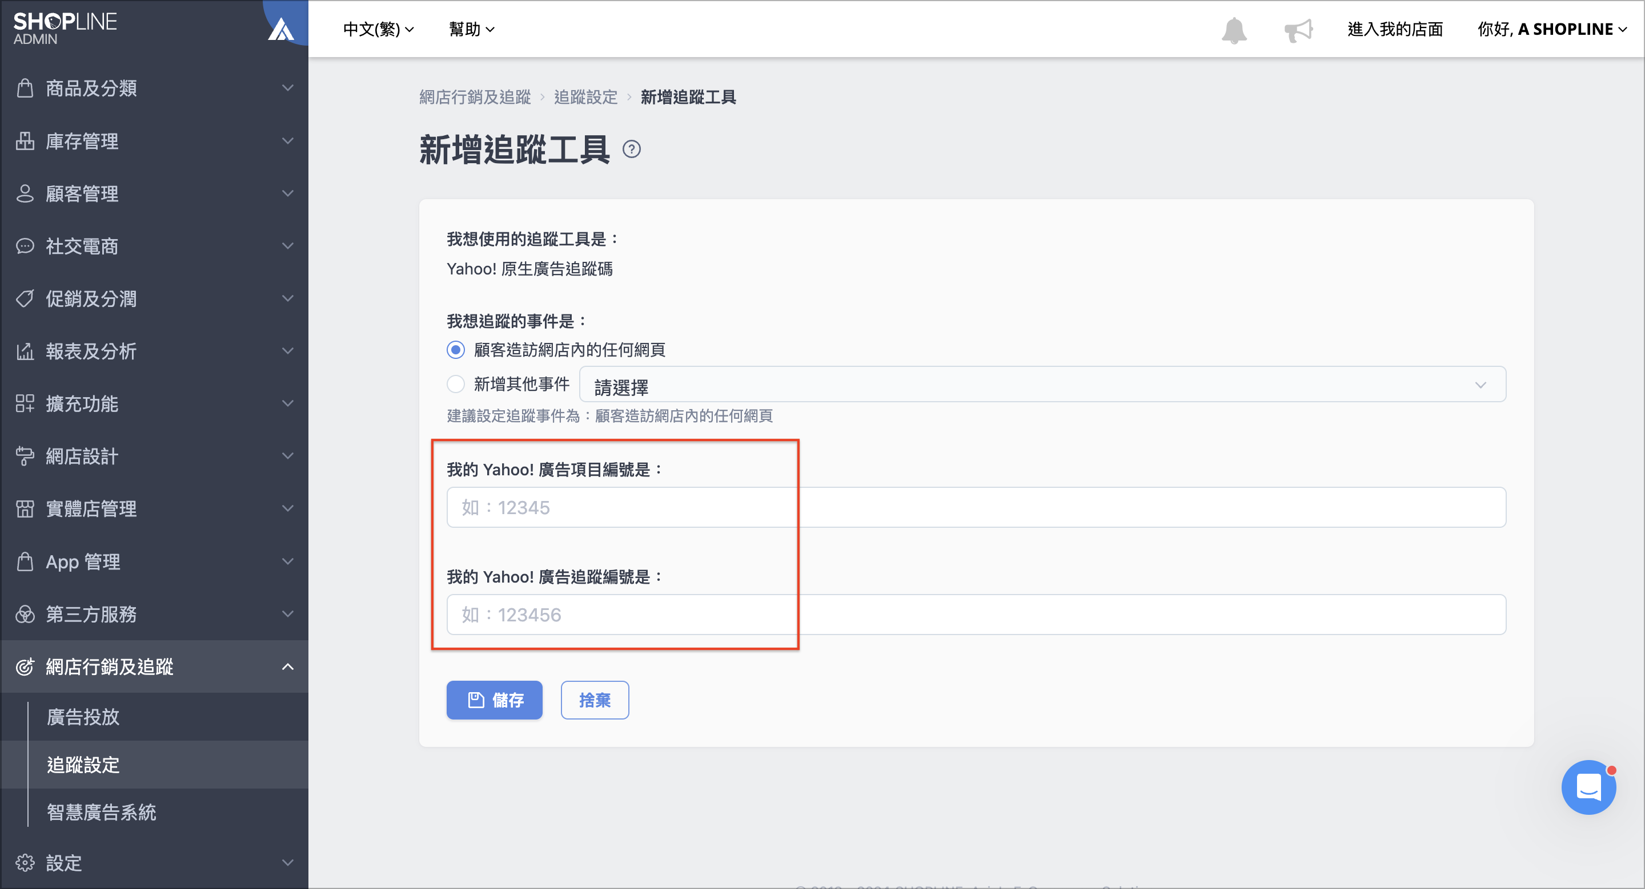The height and width of the screenshot is (889, 1645).
Task: Open the live chat bubble widget
Action: [x=1589, y=786]
